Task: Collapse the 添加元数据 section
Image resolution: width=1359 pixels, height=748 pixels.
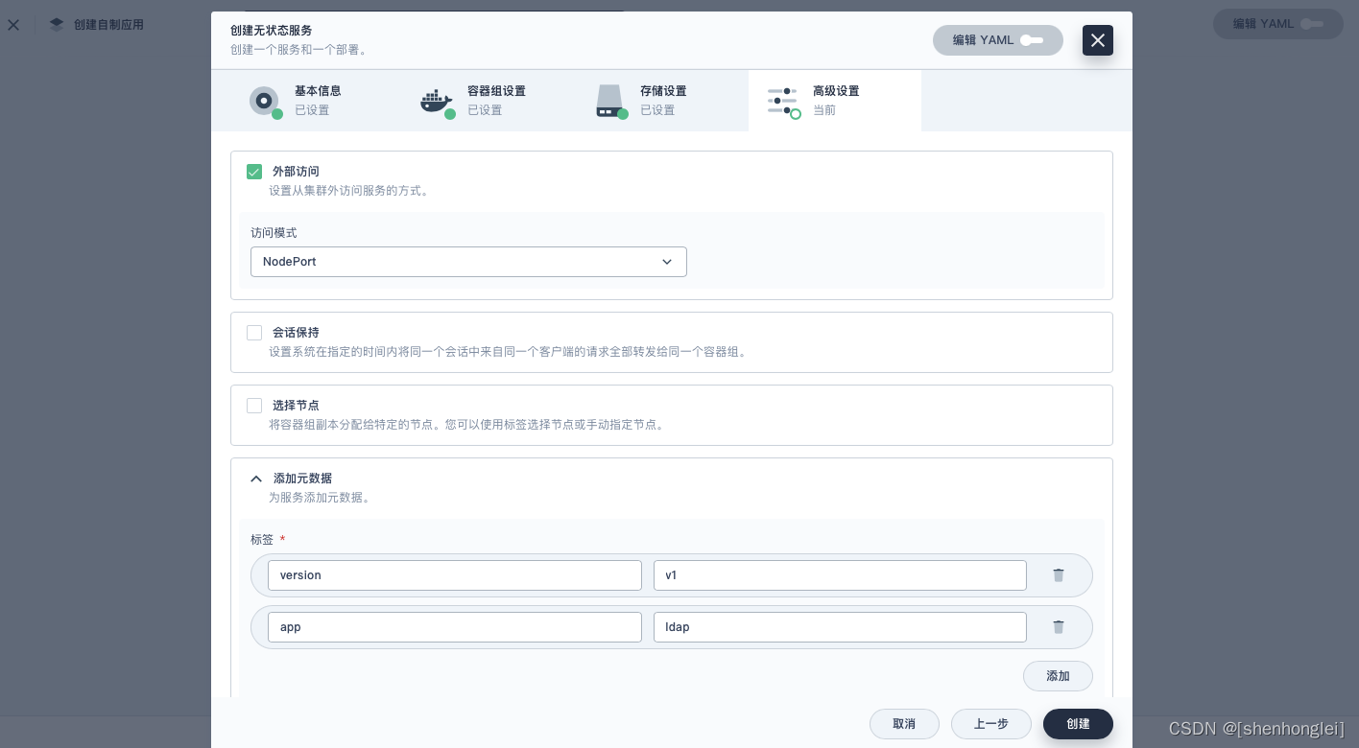Action: [x=256, y=479]
